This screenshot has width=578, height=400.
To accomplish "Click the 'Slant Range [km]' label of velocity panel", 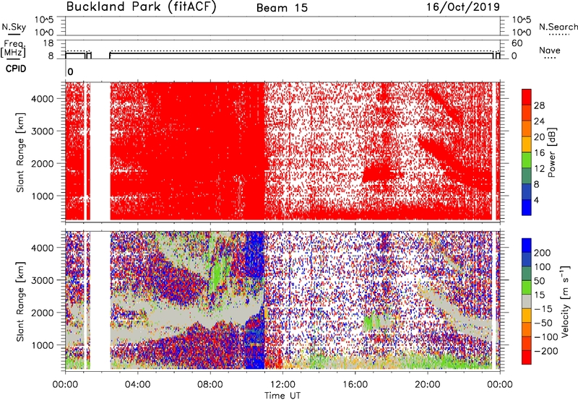I will coord(20,302).
